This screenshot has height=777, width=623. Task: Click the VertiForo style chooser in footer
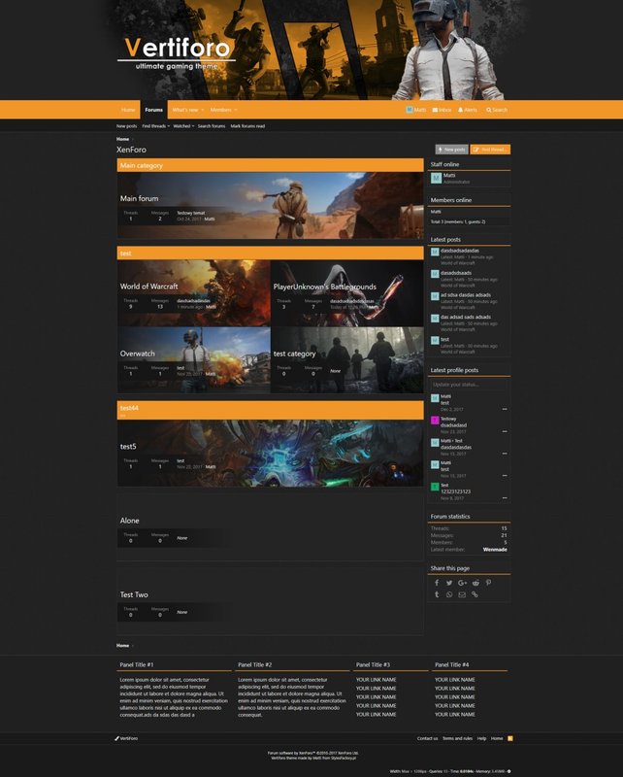(126, 738)
